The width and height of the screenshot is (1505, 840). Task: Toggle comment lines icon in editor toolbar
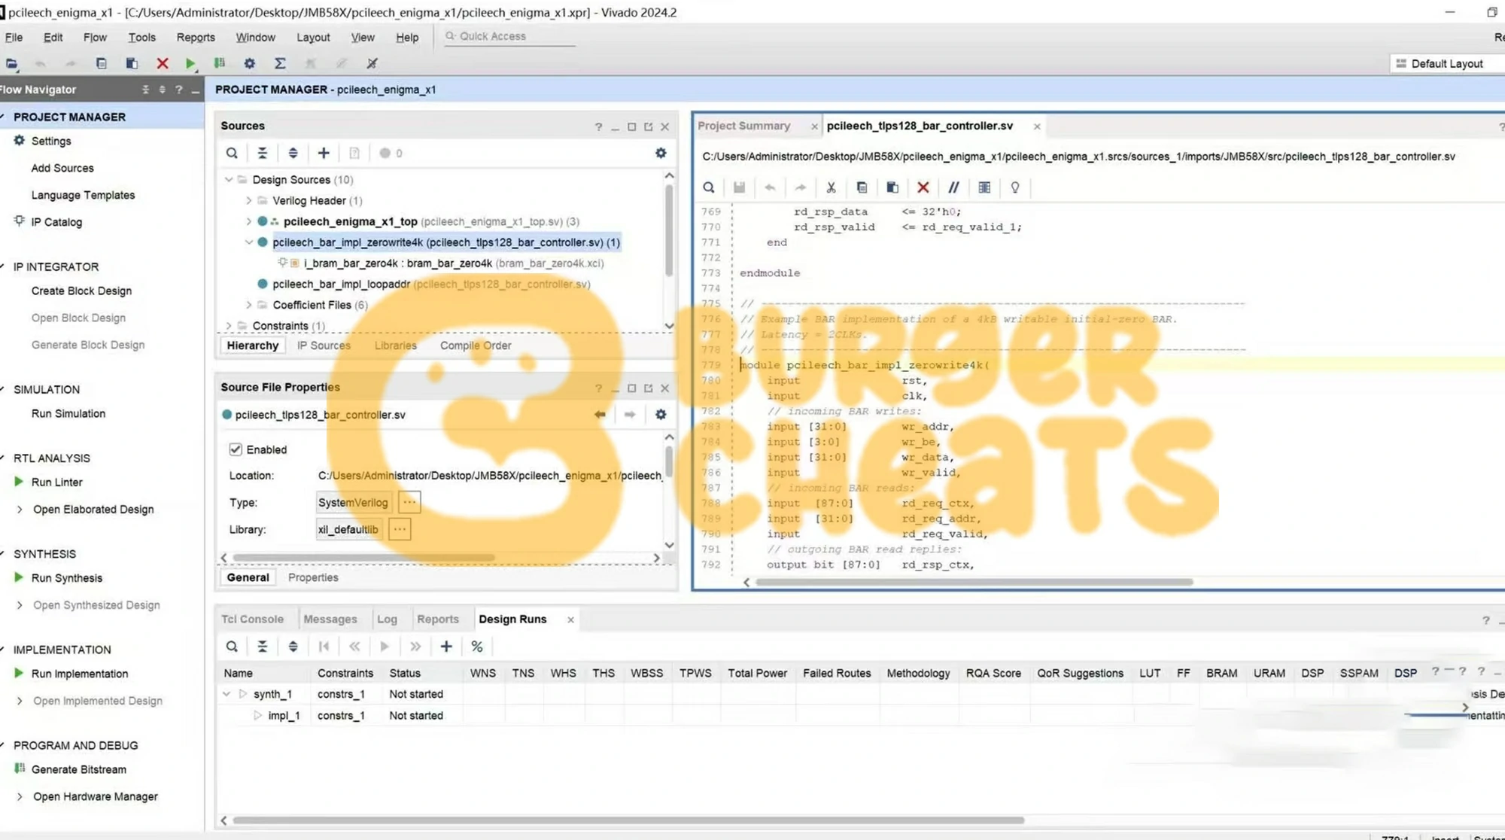pos(953,187)
